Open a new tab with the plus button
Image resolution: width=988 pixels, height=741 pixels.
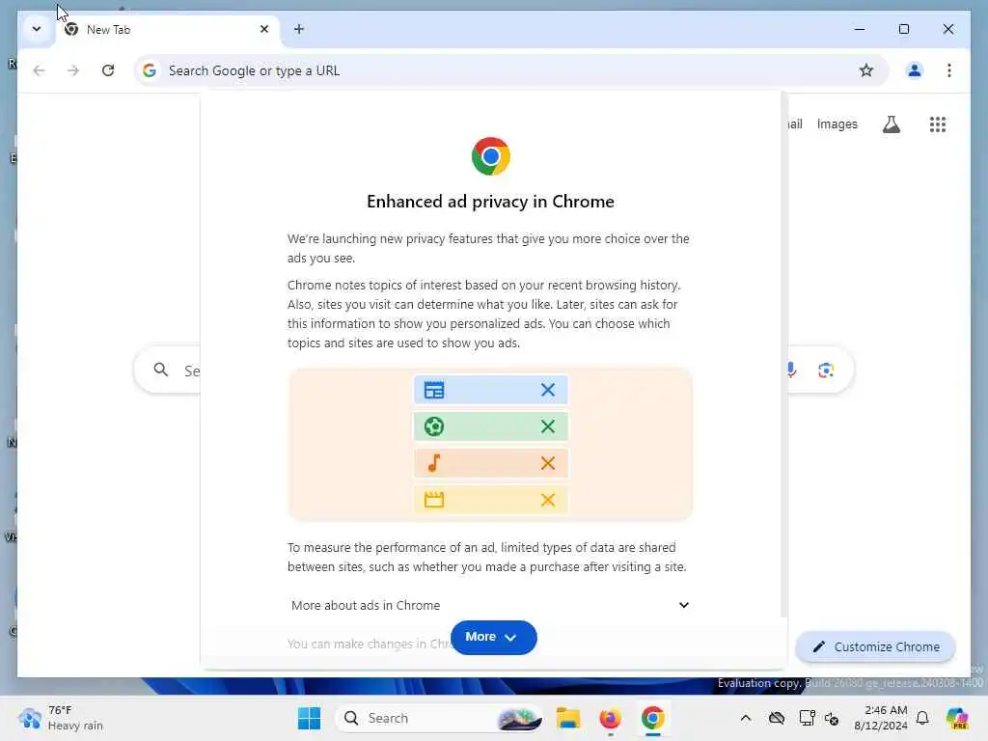tap(299, 29)
